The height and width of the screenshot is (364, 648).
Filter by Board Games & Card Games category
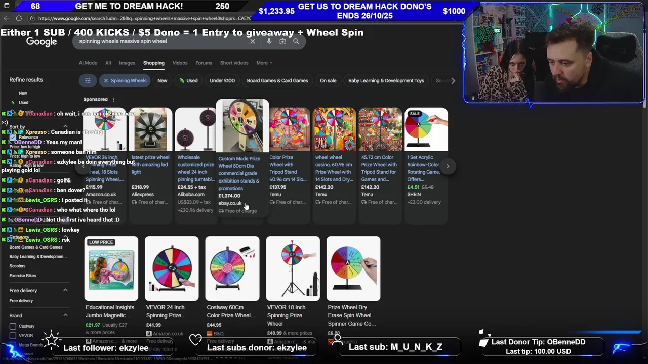(35, 247)
